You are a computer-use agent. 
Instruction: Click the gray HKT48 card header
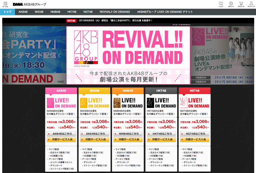pyautogui.click(x=161, y=91)
